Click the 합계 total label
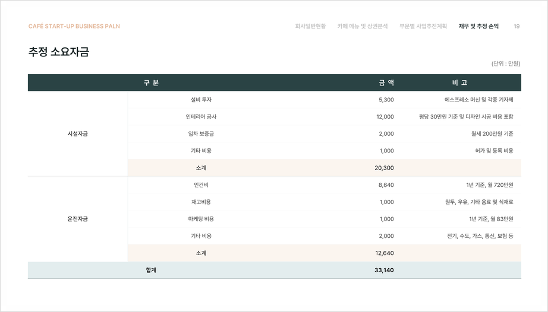 [x=151, y=270]
